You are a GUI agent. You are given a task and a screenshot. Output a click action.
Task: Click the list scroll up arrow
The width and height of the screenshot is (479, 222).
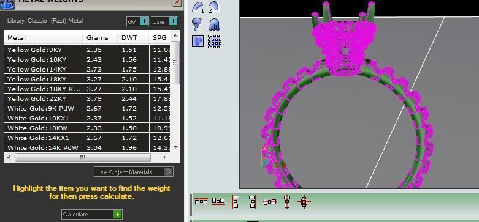click(175, 35)
